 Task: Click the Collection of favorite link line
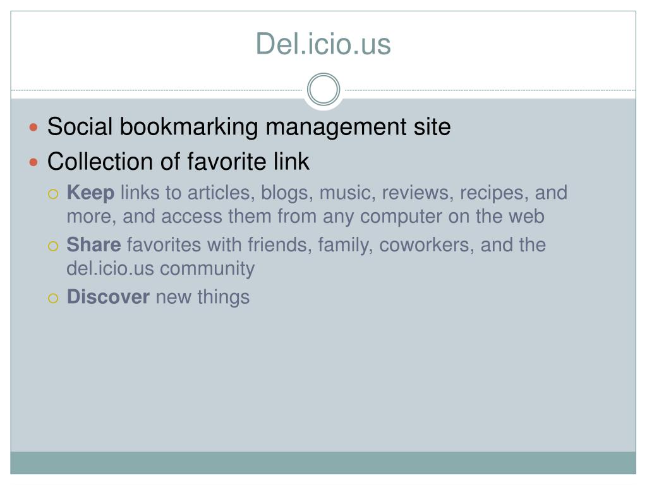coord(178,161)
